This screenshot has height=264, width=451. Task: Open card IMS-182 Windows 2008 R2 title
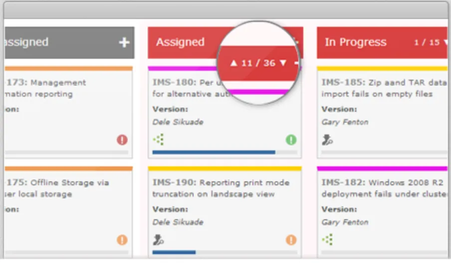point(384,188)
